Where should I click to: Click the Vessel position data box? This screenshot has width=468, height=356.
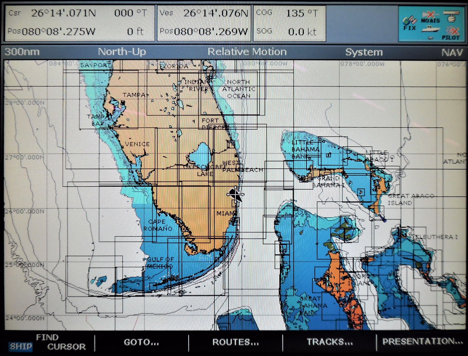pyautogui.click(x=204, y=23)
